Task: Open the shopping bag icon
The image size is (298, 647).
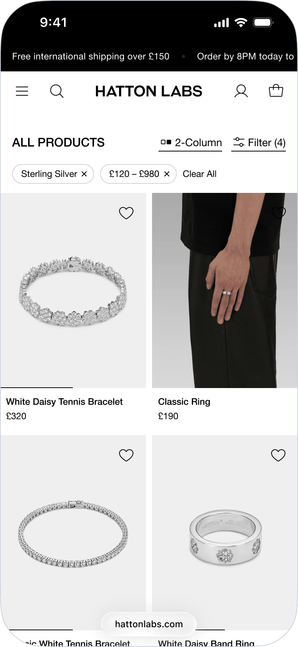Action: pyautogui.click(x=276, y=91)
